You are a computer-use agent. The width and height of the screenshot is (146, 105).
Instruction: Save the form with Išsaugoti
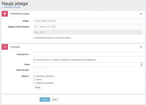(x=45, y=99)
